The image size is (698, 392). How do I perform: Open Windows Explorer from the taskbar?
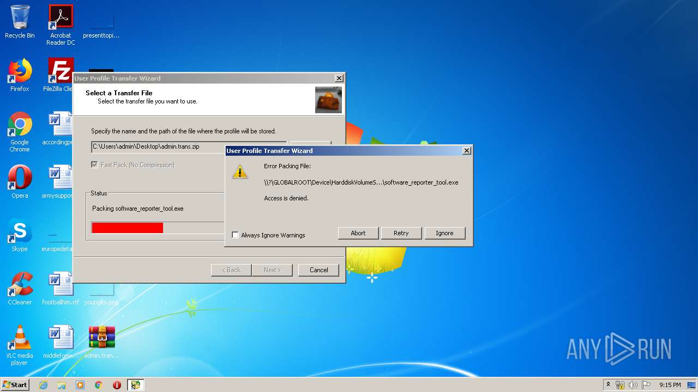tap(62, 385)
